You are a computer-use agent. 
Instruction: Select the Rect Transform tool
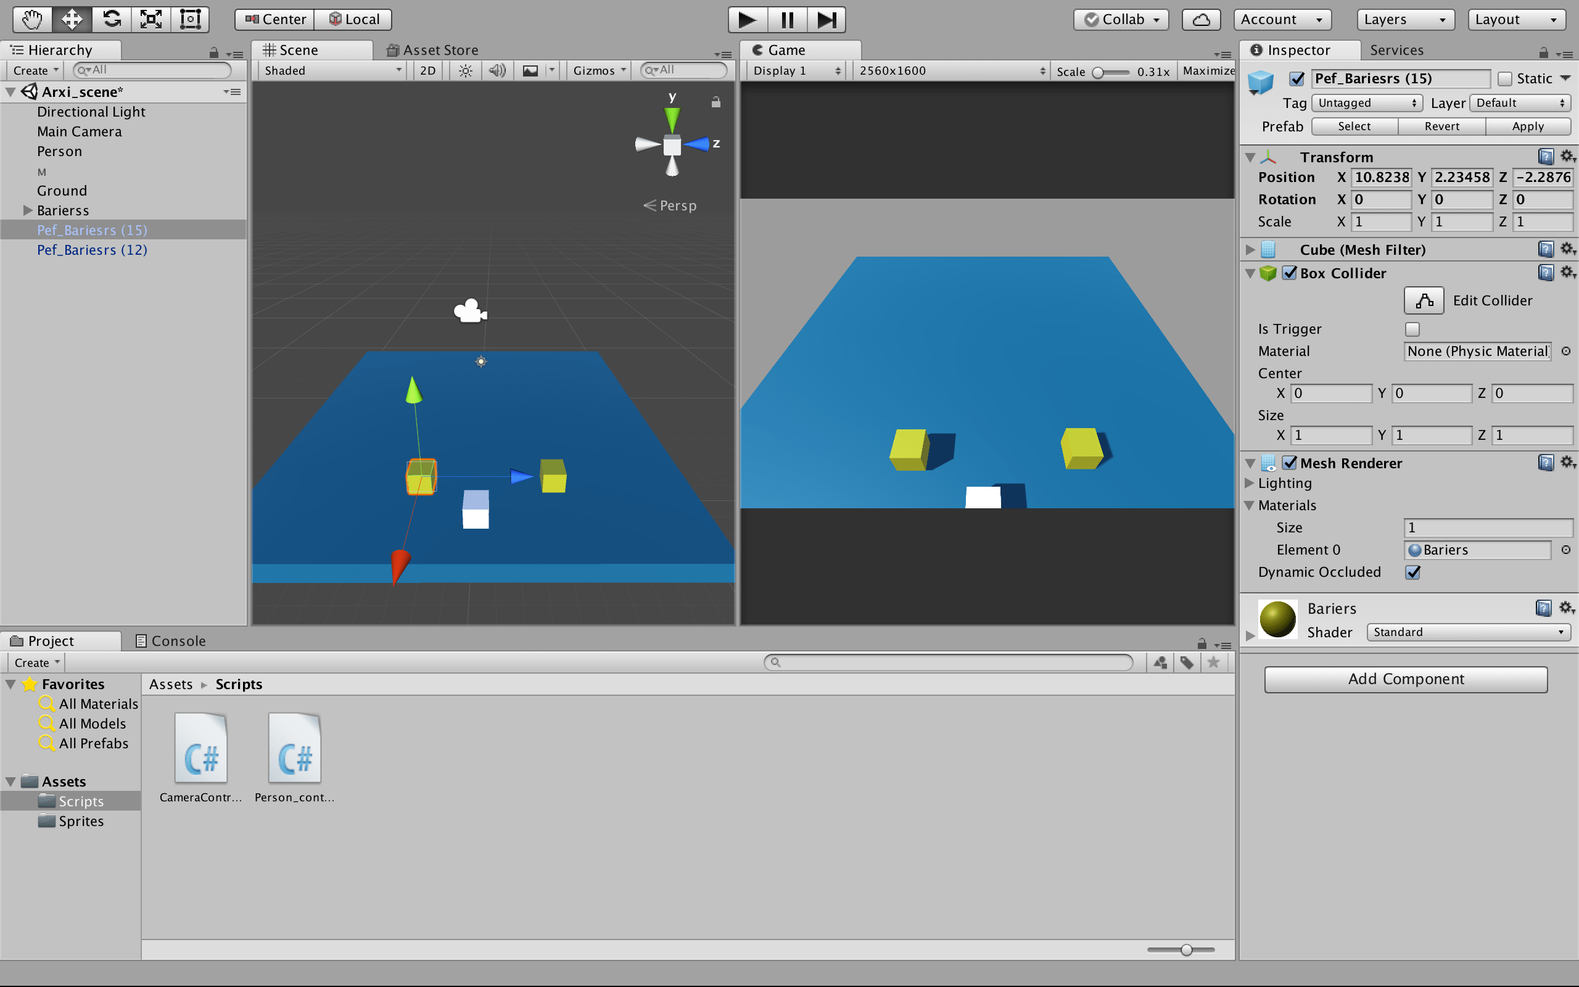[x=190, y=19]
